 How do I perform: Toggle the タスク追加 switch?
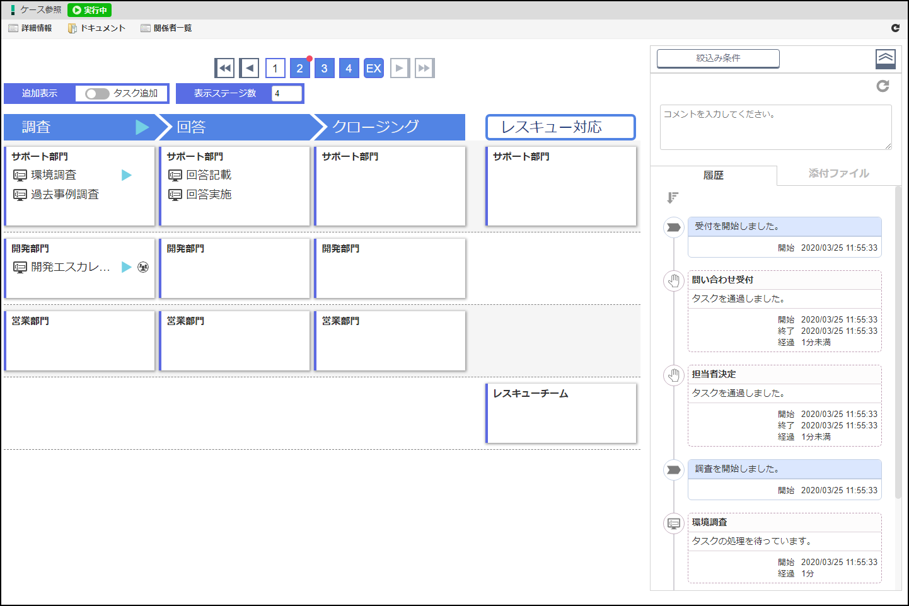(97, 94)
